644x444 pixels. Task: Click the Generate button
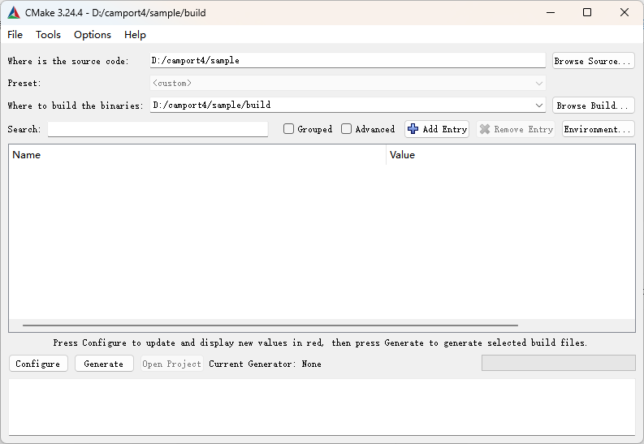coord(104,364)
